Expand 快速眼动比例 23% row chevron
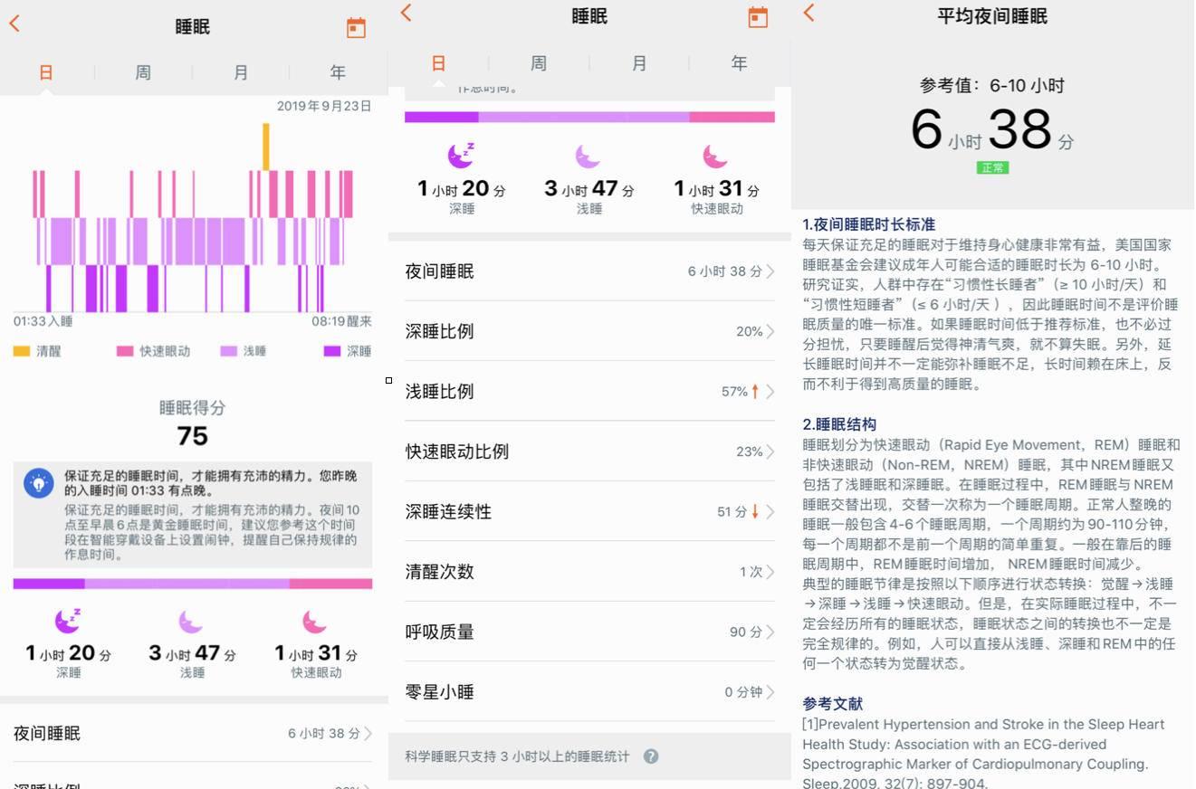1196x789 pixels. (770, 452)
